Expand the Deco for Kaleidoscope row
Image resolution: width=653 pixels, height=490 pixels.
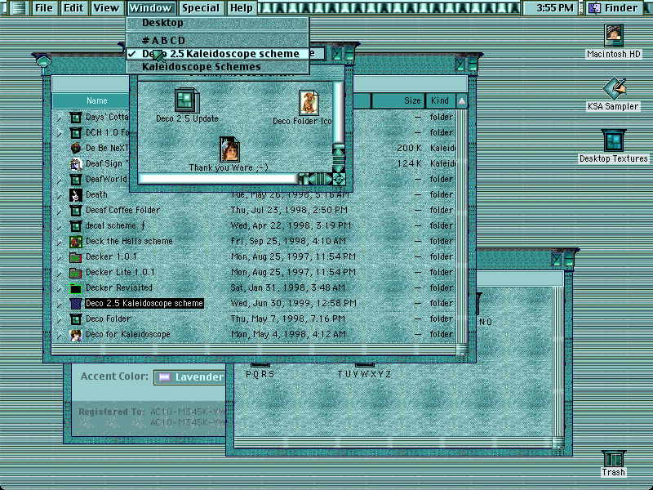coord(59,335)
